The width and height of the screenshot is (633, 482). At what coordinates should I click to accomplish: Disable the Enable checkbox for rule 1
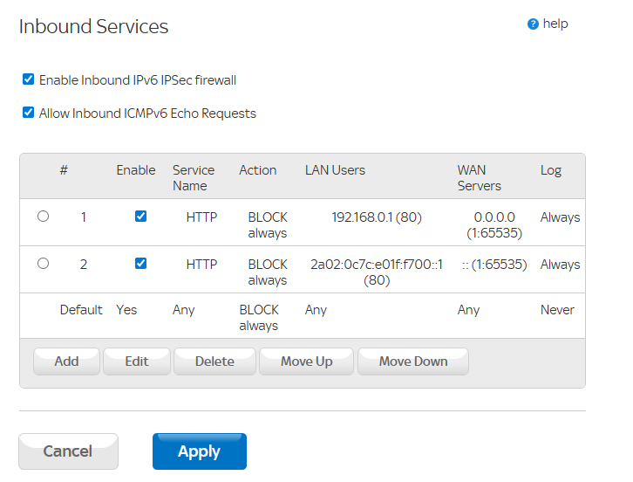pyautogui.click(x=141, y=217)
